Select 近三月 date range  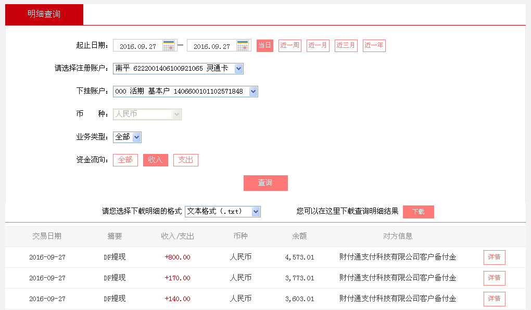346,45
